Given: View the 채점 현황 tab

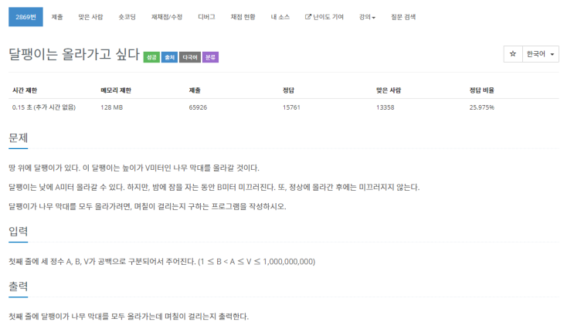Looking at the screenshot, I should pos(243,17).
